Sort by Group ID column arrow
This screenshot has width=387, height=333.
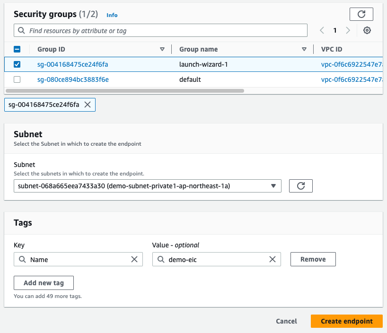click(x=162, y=49)
